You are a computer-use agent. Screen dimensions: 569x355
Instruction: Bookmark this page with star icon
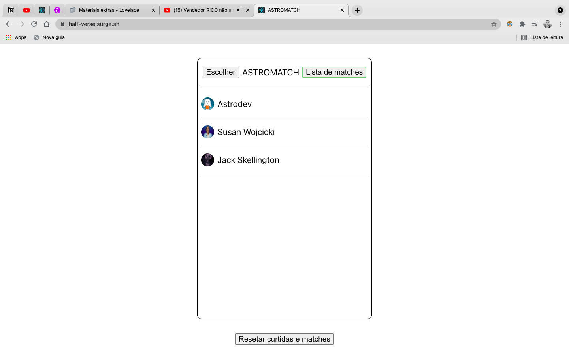point(494,24)
